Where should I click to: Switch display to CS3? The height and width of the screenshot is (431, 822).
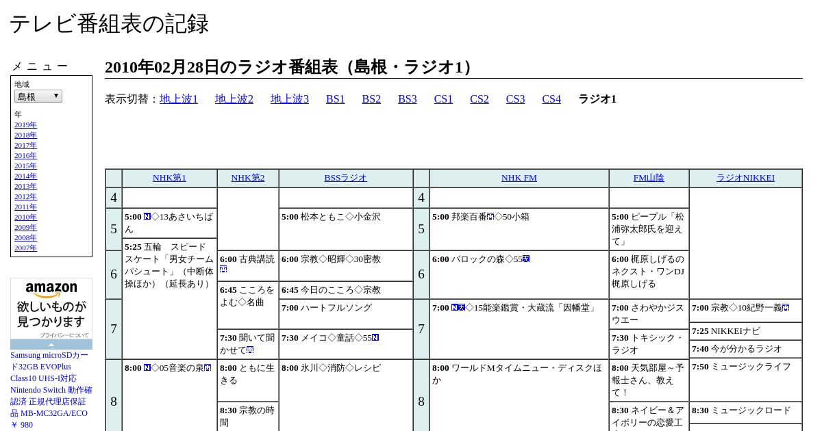coord(515,99)
